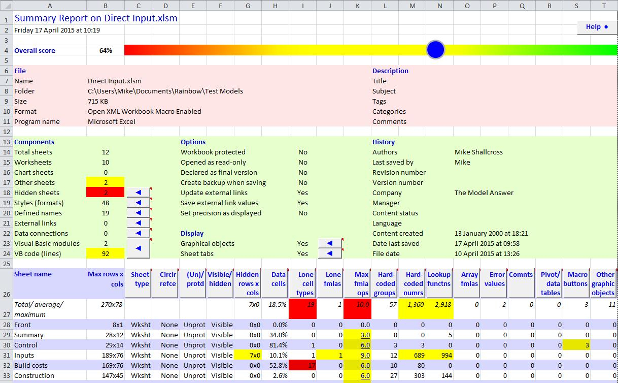Click the arrow button for External links

(x=138, y=223)
